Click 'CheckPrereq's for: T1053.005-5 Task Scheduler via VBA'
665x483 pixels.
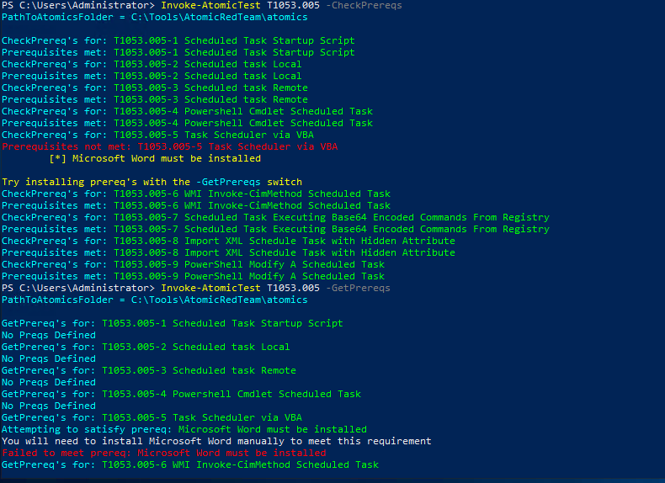[157, 135]
